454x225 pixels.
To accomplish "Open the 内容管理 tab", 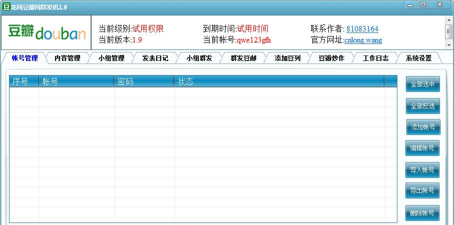I will click(67, 58).
